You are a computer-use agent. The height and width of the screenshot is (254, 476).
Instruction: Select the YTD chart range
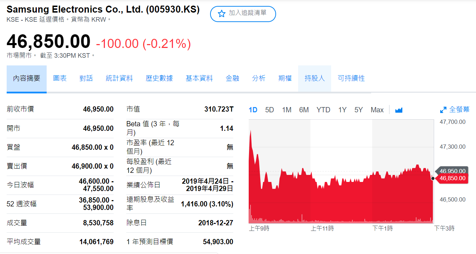(323, 110)
